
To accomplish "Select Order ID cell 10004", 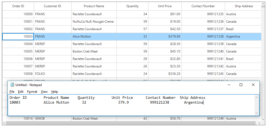I will pos(18,44).
